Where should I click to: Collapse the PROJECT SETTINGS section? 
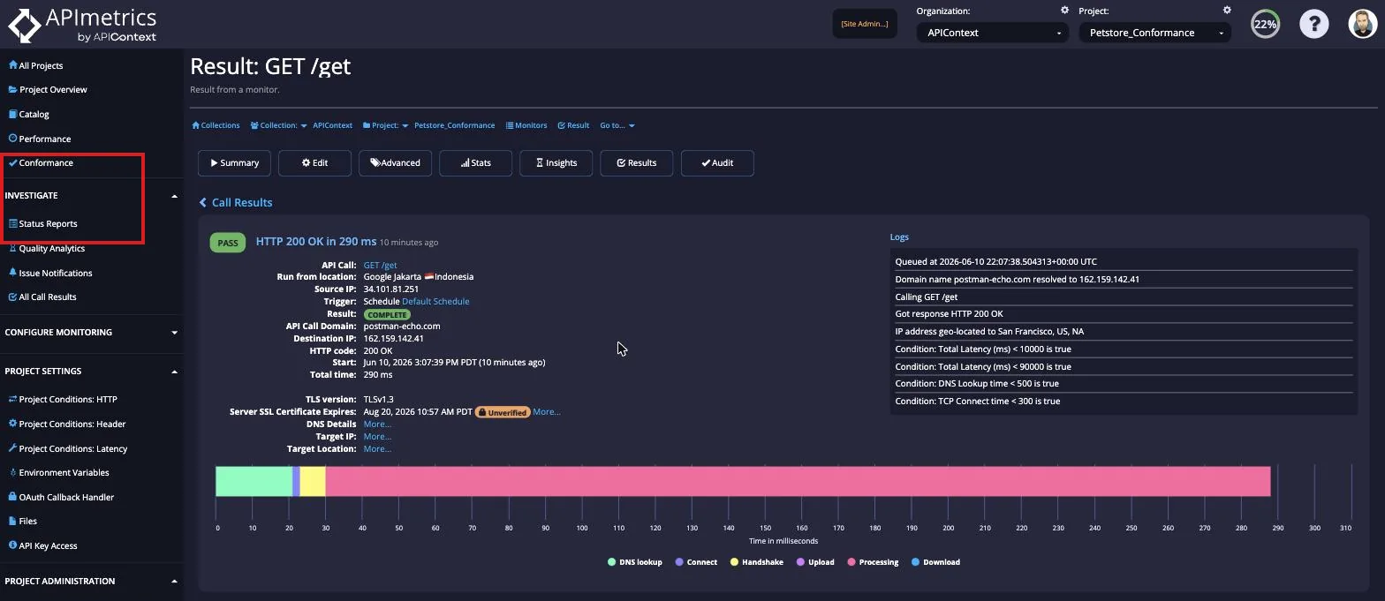pyautogui.click(x=174, y=372)
